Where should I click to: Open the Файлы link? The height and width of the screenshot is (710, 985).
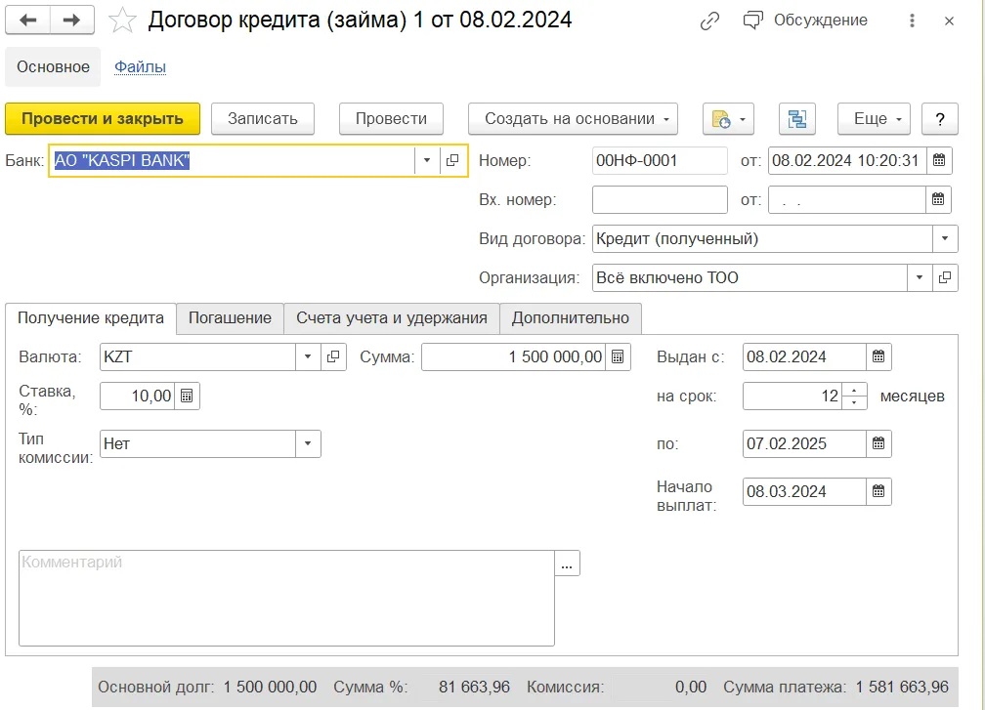(140, 66)
